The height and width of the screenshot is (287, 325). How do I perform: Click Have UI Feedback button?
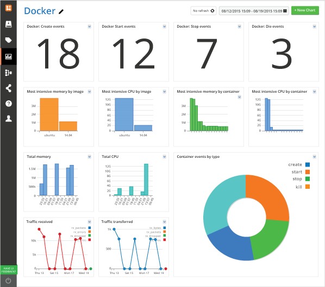[9, 270]
